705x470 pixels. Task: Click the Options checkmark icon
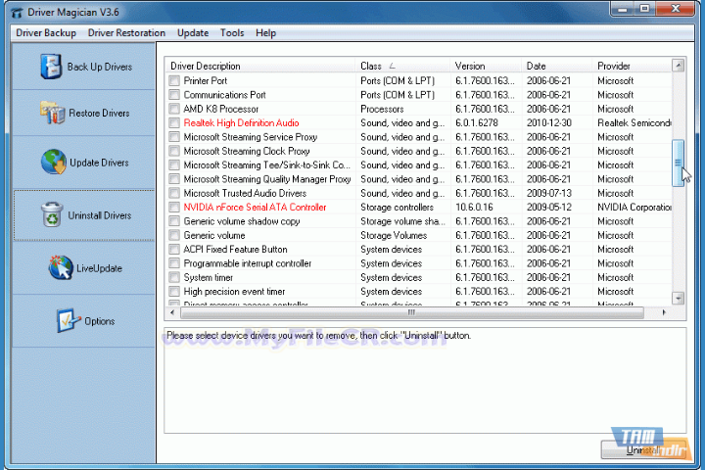coord(69,320)
